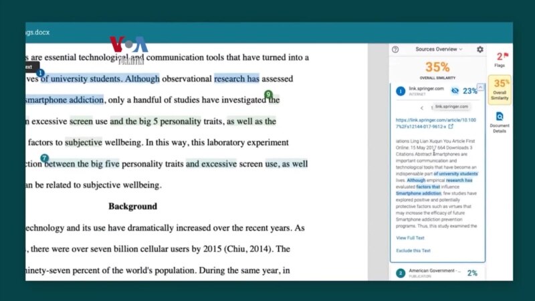
Task: Click the number 2 source badge
Action: pos(401,273)
